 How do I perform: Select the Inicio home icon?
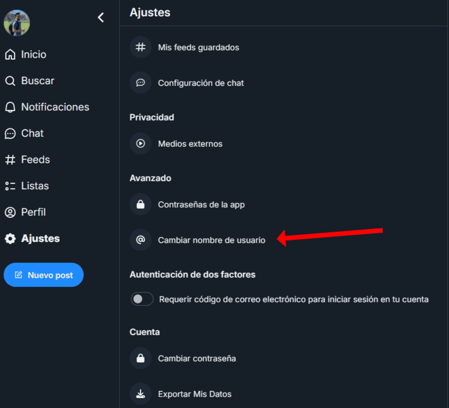(10, 54)
